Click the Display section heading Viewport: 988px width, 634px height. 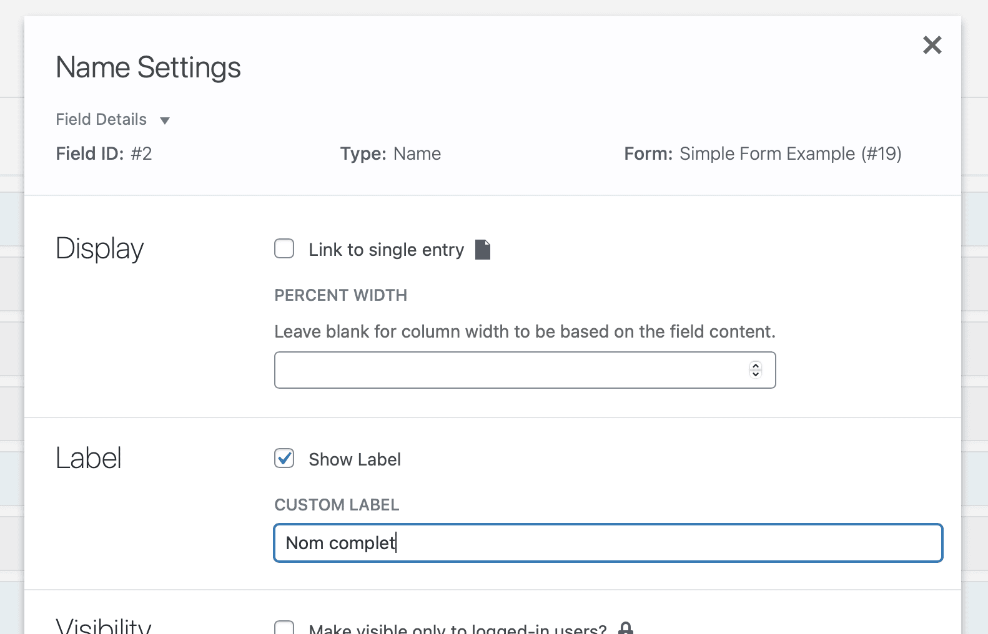99,248
